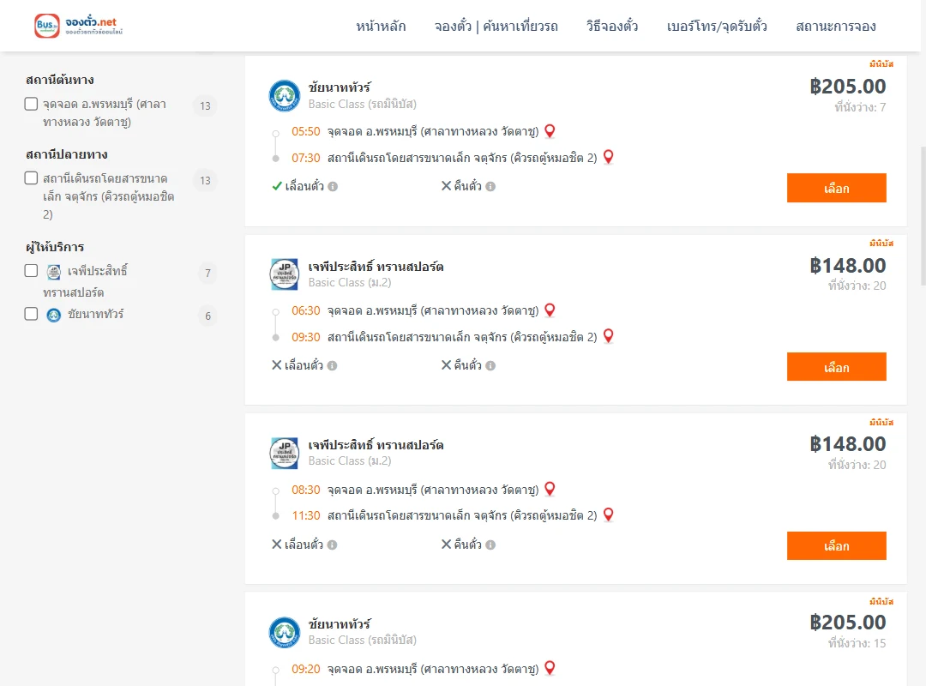Select the 06:30 เจพีประสิทธิ์ trip with เลือก
Screen dimensions: 926x686
836,367
